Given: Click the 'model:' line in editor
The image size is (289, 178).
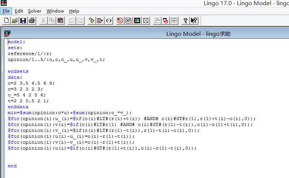Looking at the screenshot, I should [x=16, y=42].
